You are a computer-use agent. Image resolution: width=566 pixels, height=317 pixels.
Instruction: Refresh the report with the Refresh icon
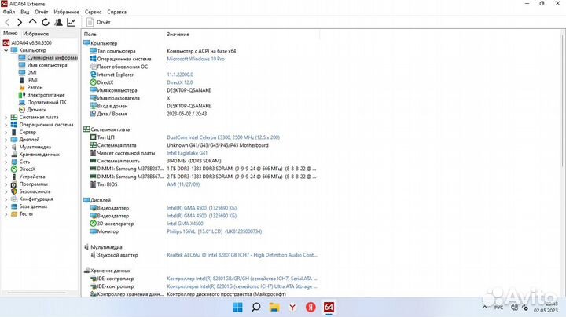point(46,22)
